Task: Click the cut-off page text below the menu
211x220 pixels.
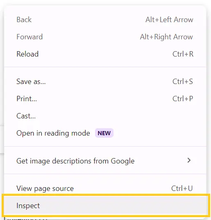Action: coord(27,218)
